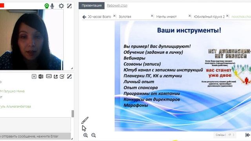Click the green webcam indicator icon
Viewport: 251px width, 141px height.
[47, 6]
